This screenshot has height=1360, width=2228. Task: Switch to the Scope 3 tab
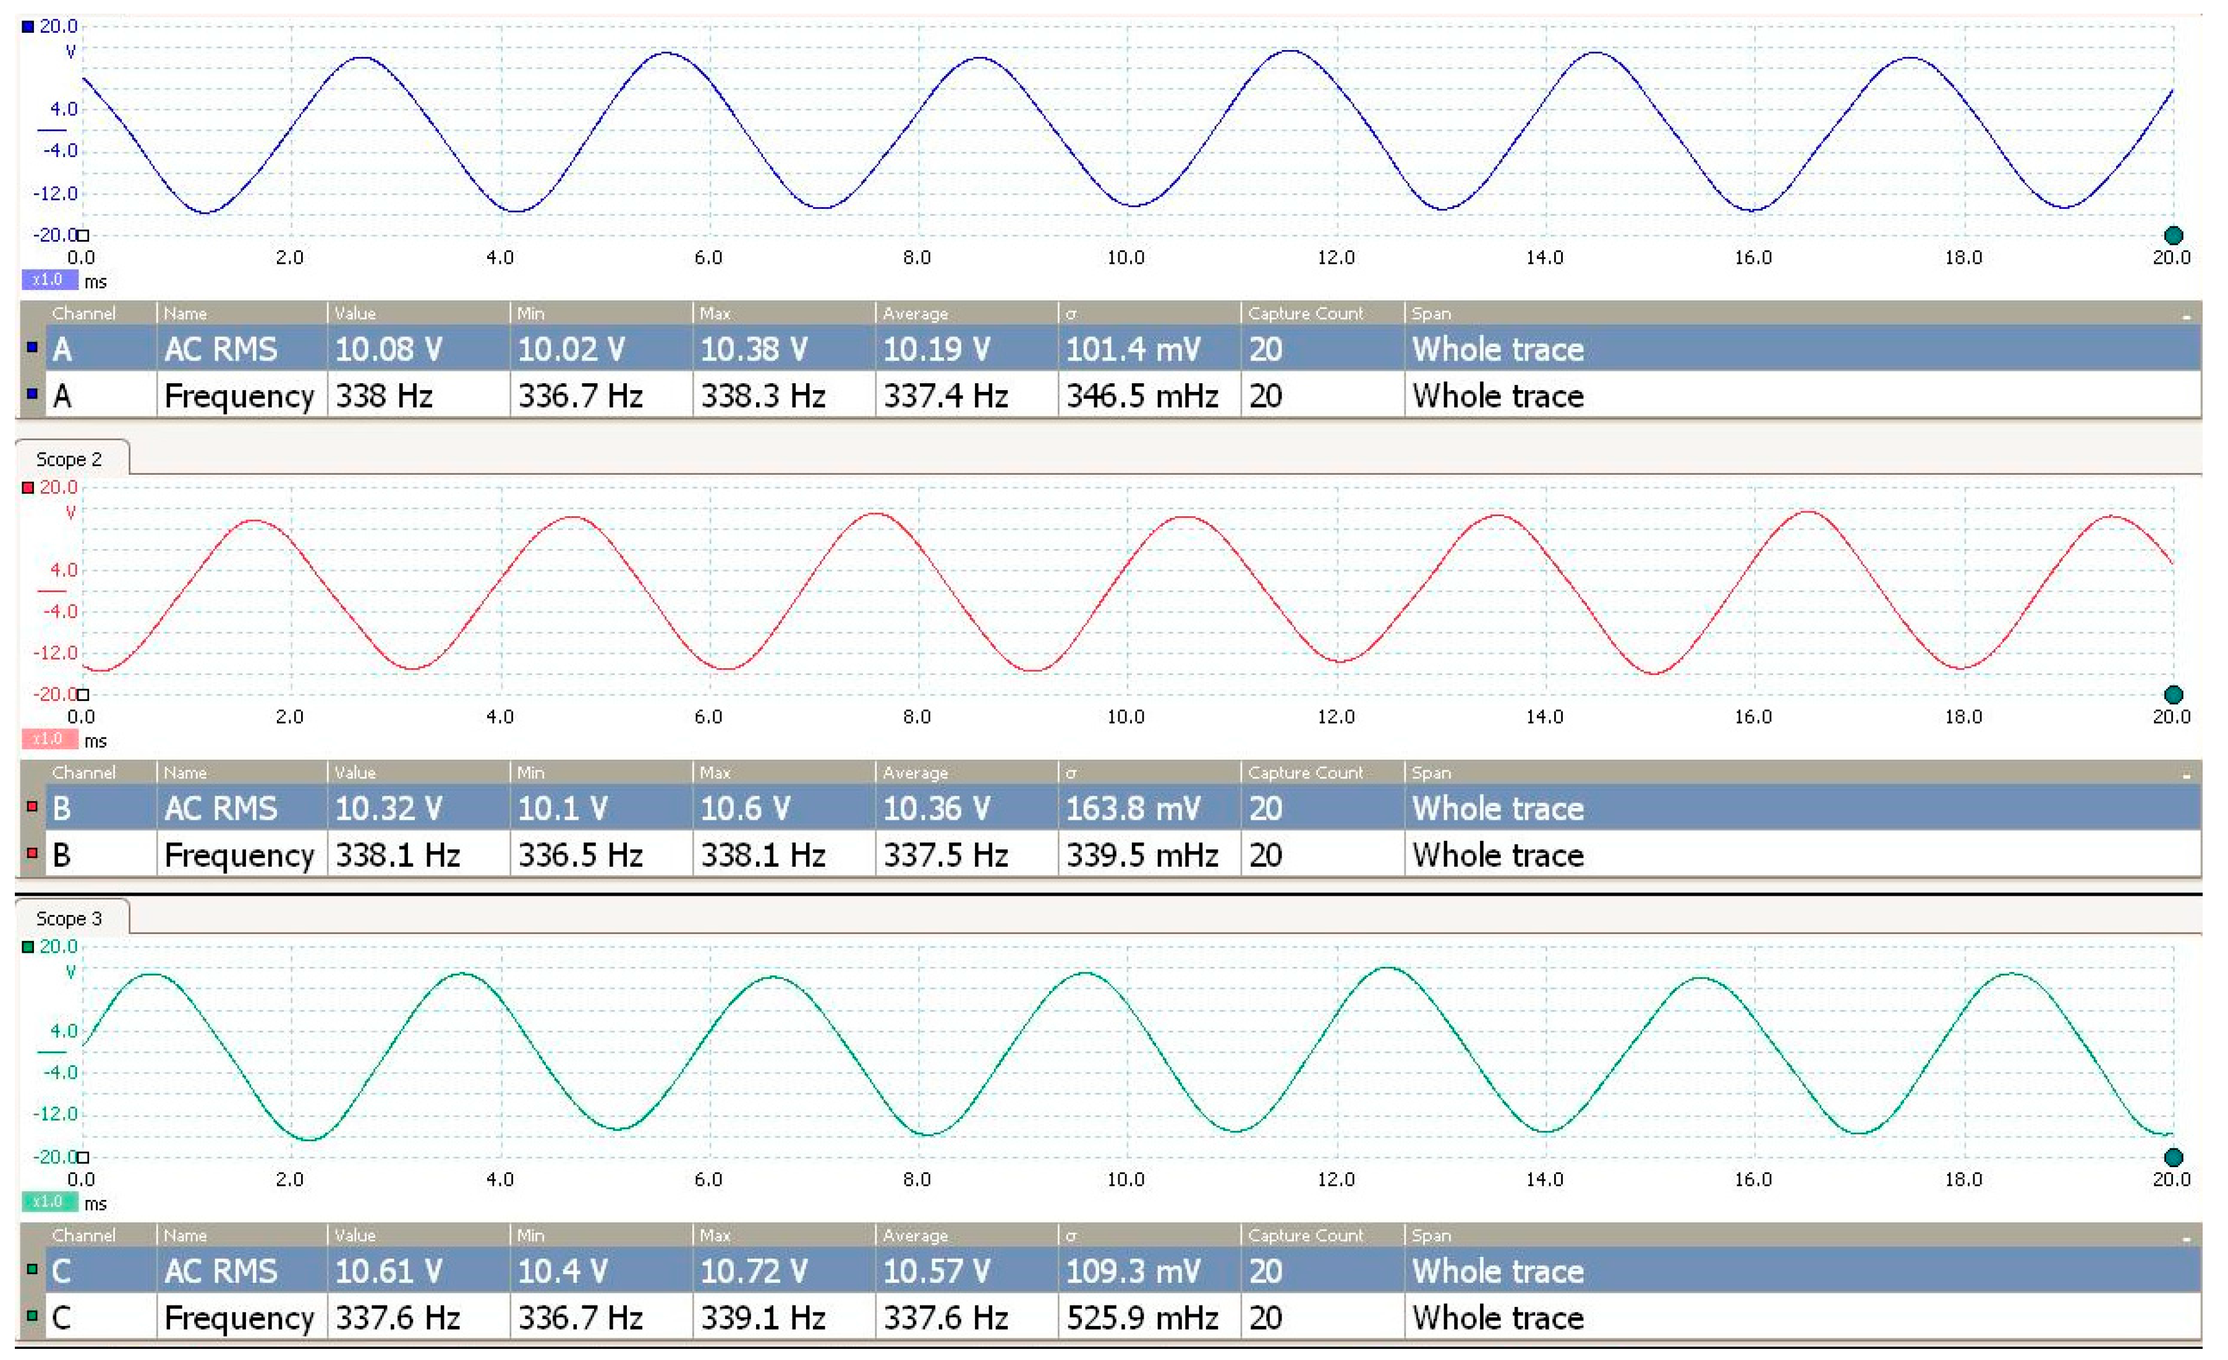click(70, 919)
